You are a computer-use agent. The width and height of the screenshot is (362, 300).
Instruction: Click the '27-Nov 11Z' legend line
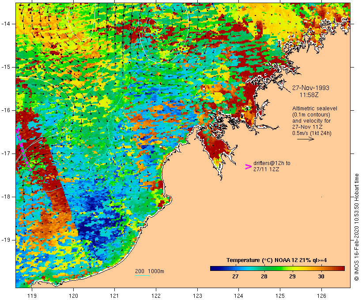tap(307, 127)
